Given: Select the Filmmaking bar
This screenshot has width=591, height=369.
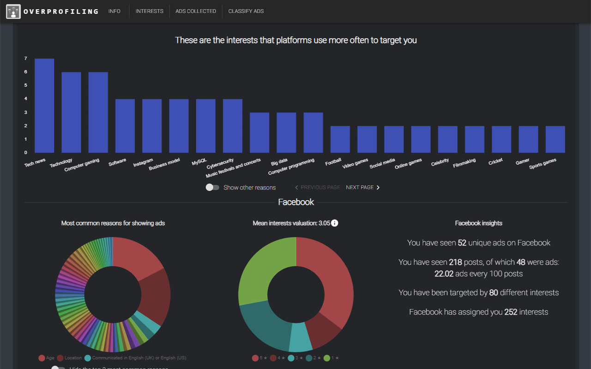Looking at the screenshot, I should coord(475,139).
